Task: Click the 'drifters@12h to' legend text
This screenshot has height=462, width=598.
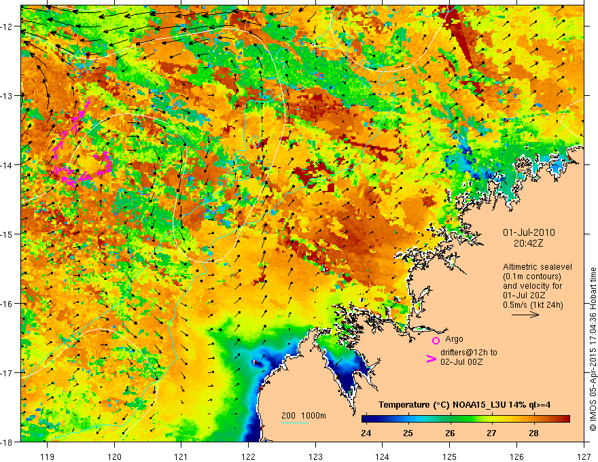Action: tap(469, 353)
